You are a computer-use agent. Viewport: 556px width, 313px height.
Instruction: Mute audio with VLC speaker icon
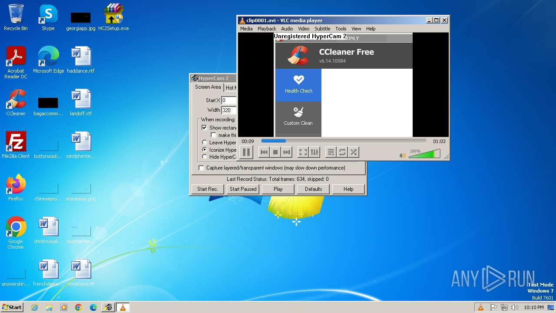pos(403,156)
